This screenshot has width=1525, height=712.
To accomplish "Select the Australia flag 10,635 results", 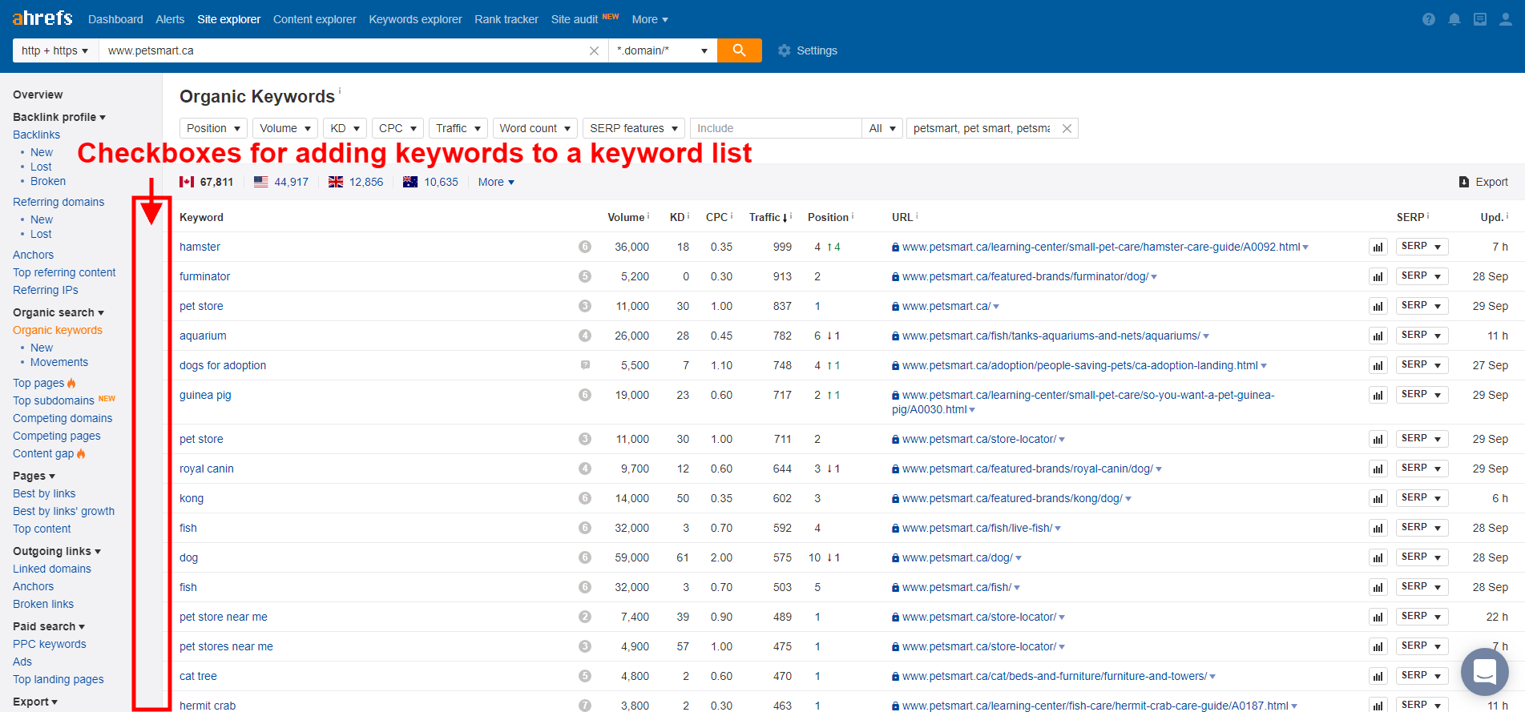I will click(x=430, y=182).
